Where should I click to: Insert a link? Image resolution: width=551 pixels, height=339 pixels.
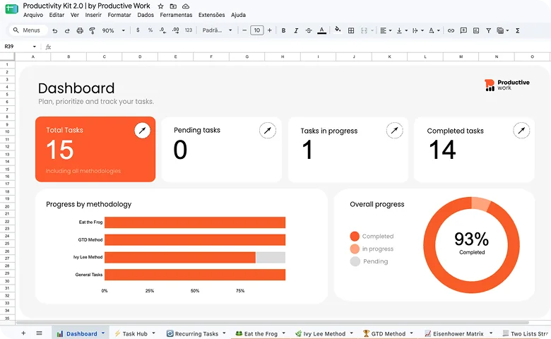tap(451, 30)
